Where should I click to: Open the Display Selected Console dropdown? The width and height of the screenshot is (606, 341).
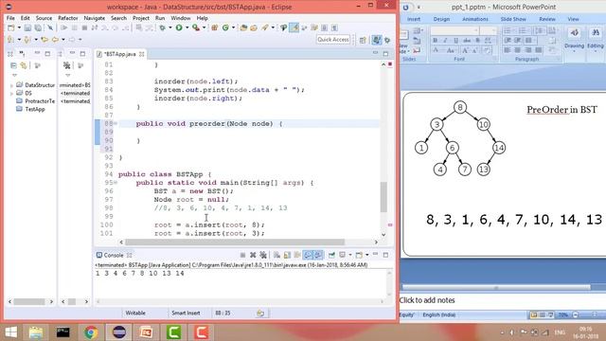coord(349,255)
